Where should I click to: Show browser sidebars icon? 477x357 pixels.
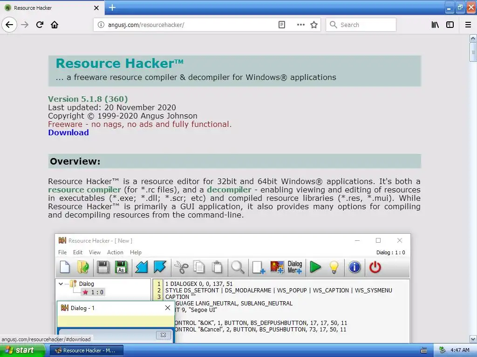pos(450,25)
